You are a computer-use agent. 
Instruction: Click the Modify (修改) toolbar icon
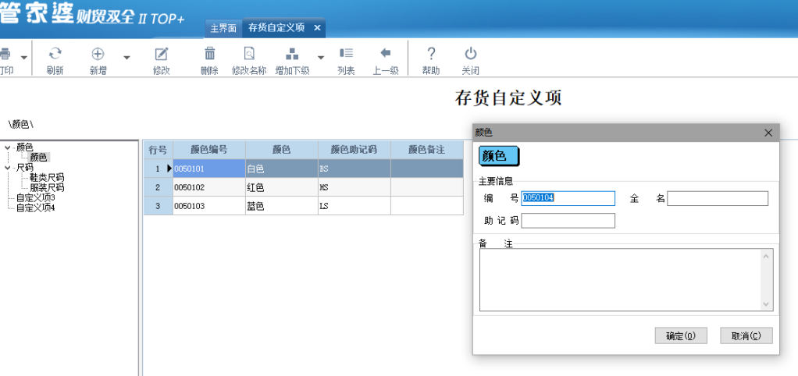pos(162,53)
